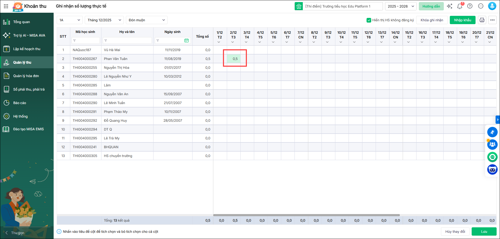The width and height of the screenshot is (500, 239).
Task: Click the blue pin floating widget icon
Action: click(x=492, y=132)
